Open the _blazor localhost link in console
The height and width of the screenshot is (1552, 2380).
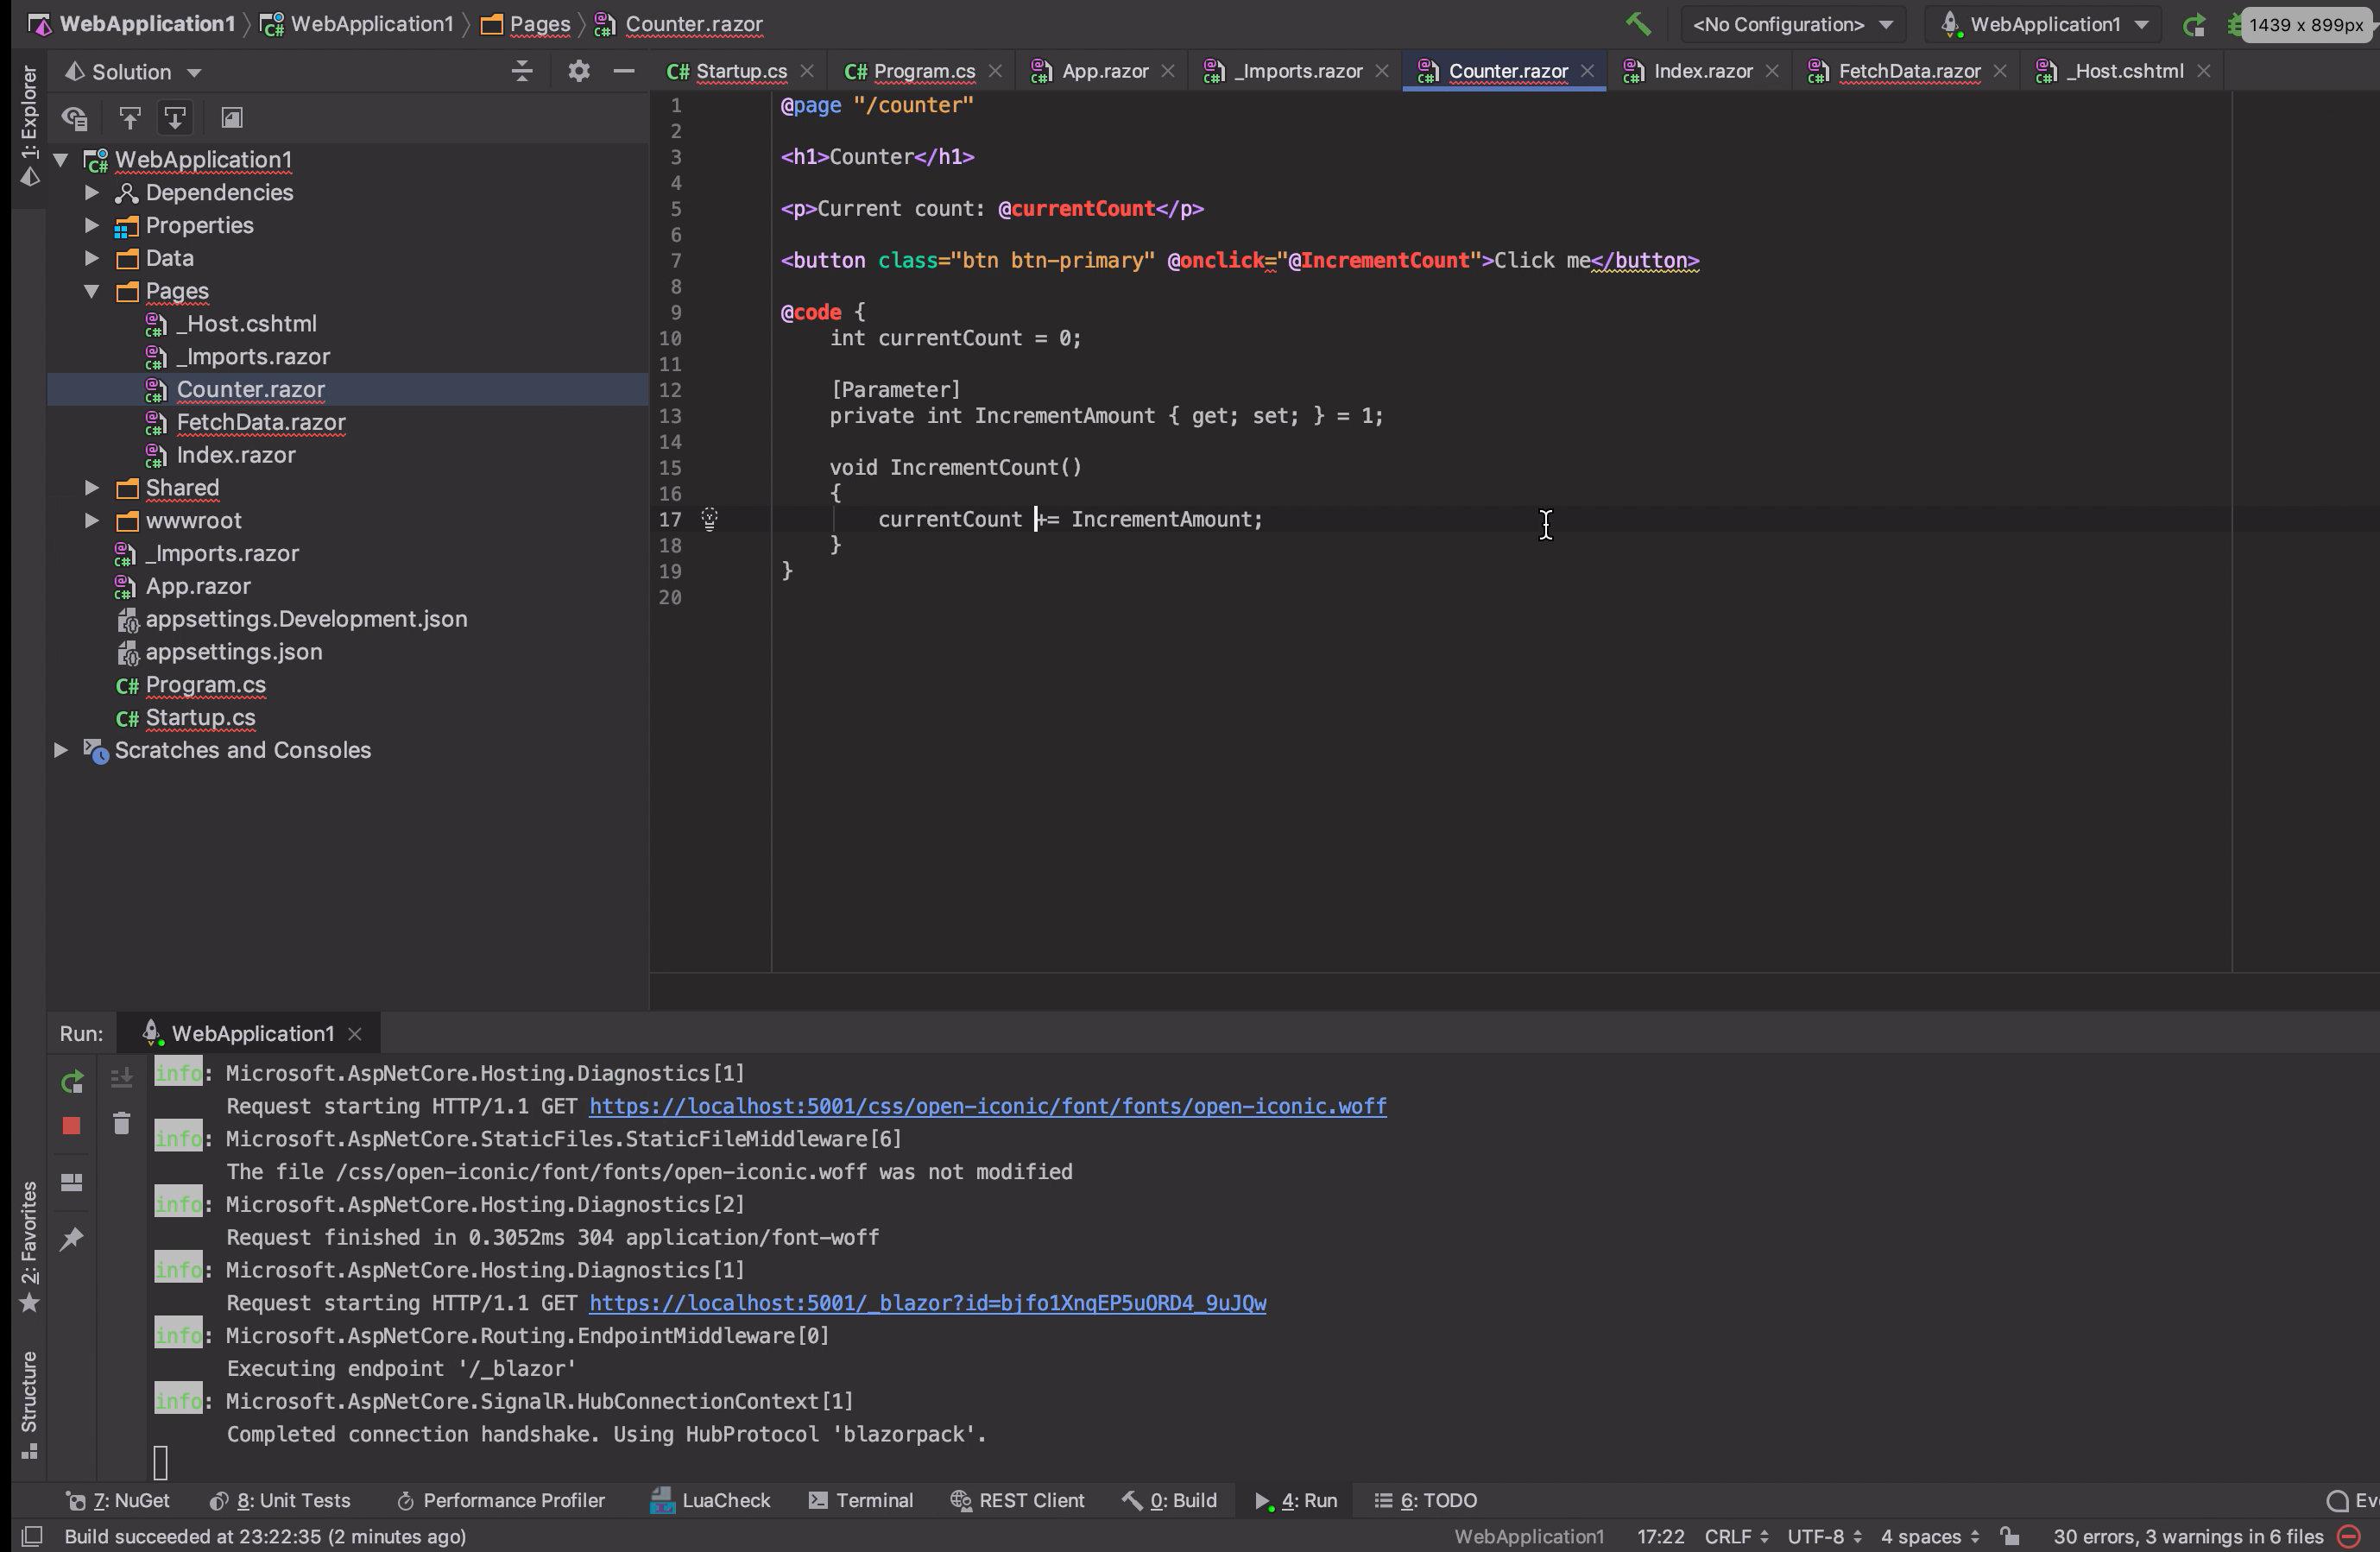[x=928, y=1304]
